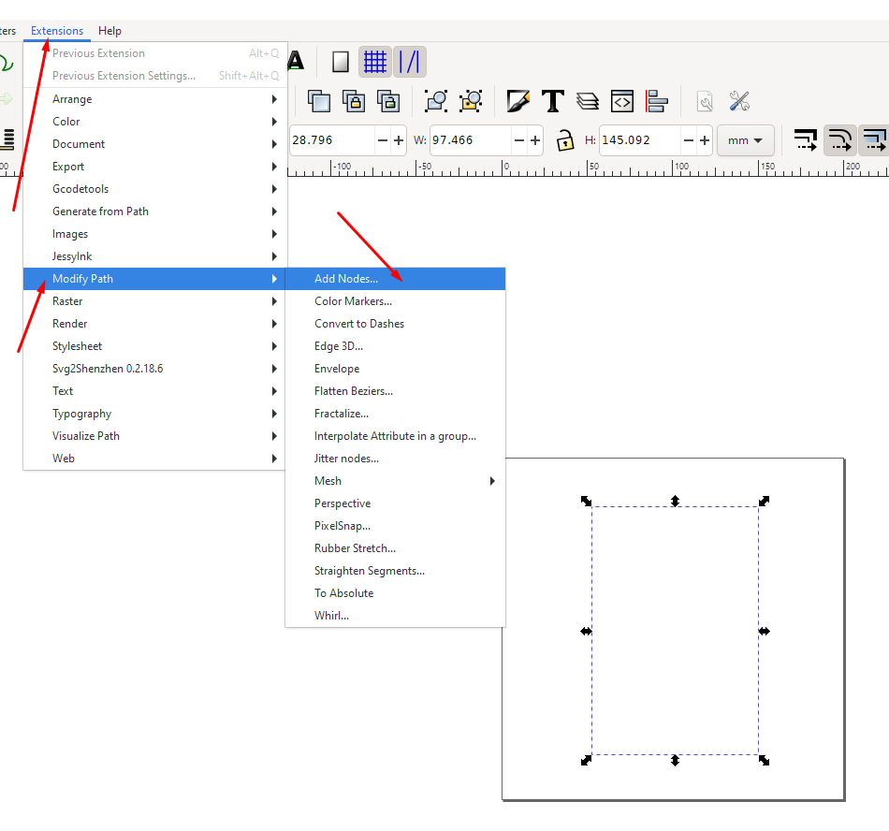Image resolution: width=889 pixels, height=831 pixels.
Task: Expand the Typography submenu
Action: 154,414
